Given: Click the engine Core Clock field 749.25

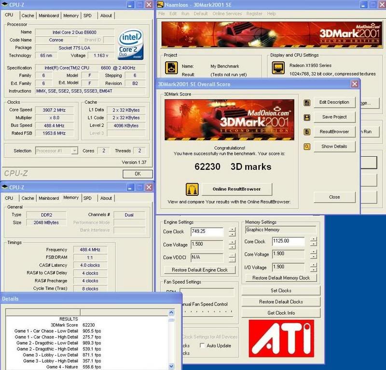Looking at the screenshot, I should [x=207, y=232].
